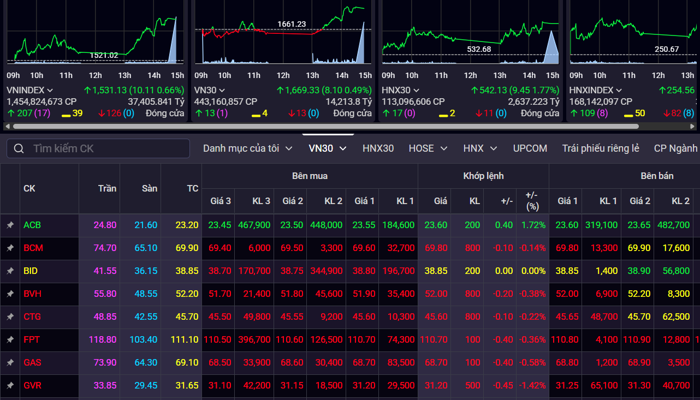700x400 pixels.
Task: Pin the BCM stock row
Action: [x=10, y=248]
